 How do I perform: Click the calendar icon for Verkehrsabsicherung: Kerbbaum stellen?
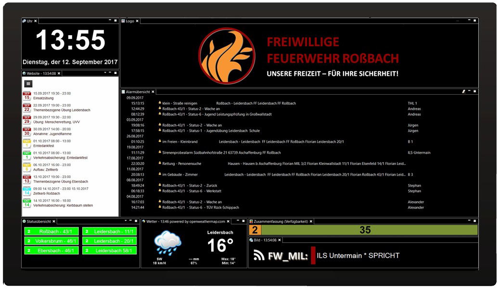(x=27, y=203)
